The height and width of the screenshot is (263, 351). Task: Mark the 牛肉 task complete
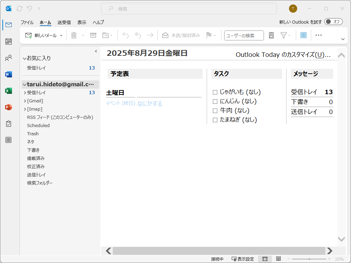[x=215, y=110]
